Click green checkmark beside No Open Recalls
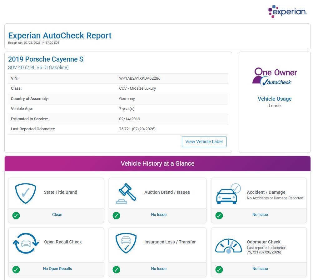This screenshot has width=313, height=280. pyautogui.click(x=16, y=269)
